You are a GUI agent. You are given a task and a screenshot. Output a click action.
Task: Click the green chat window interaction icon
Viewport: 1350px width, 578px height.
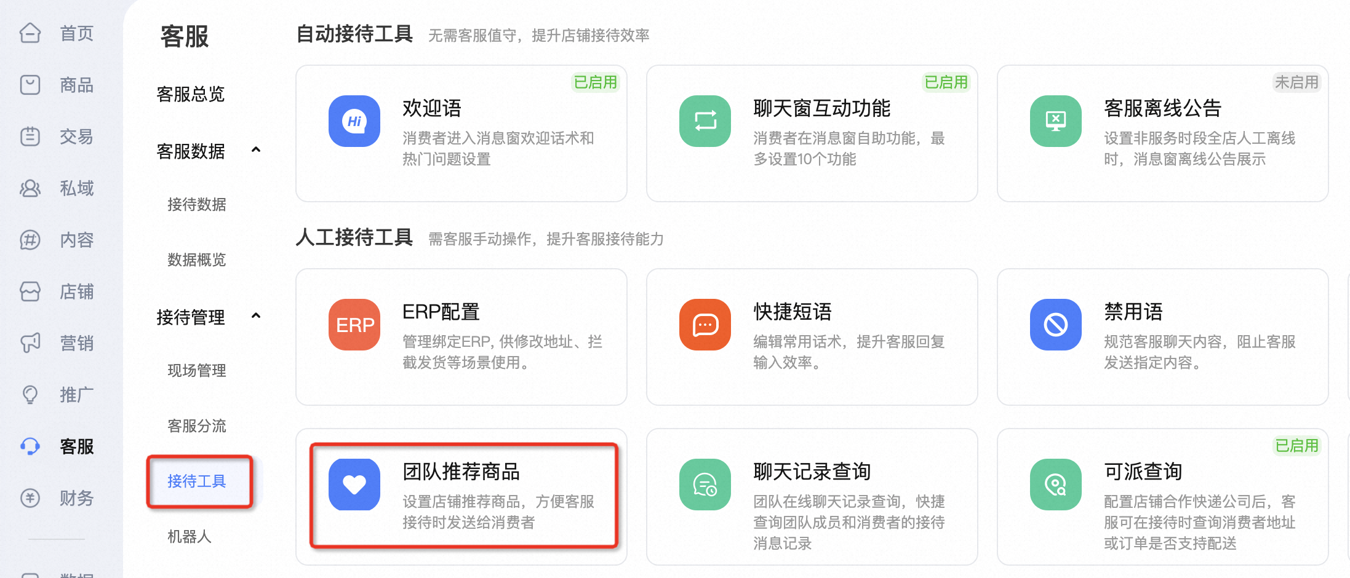click(705, 121)
